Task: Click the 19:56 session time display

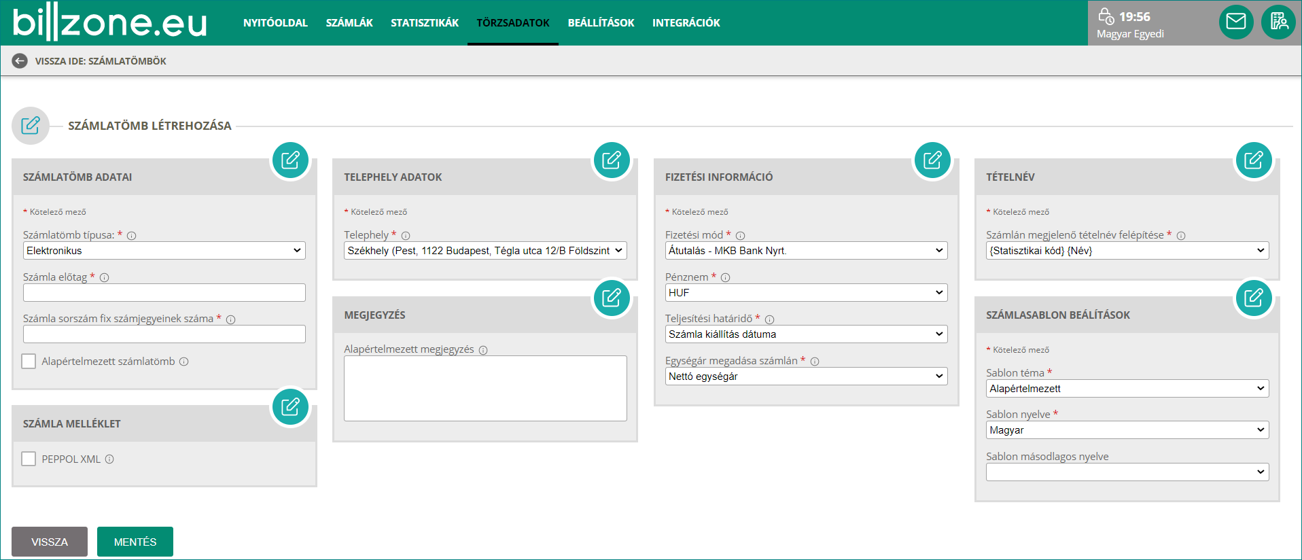Action: coord(1135,17)
